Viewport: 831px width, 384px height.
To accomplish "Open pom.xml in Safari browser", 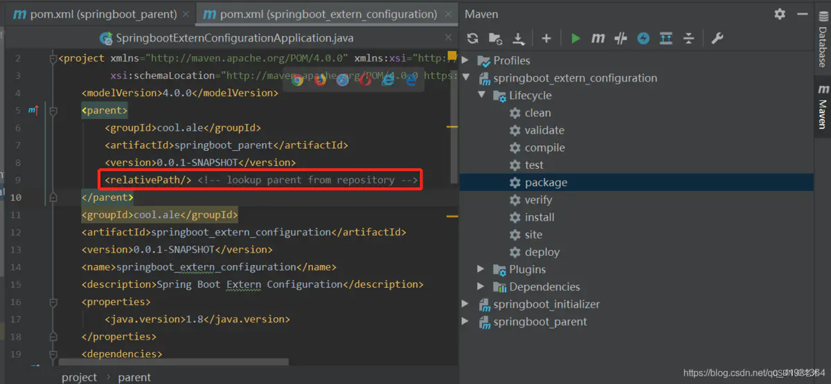I will pos(343,80).
